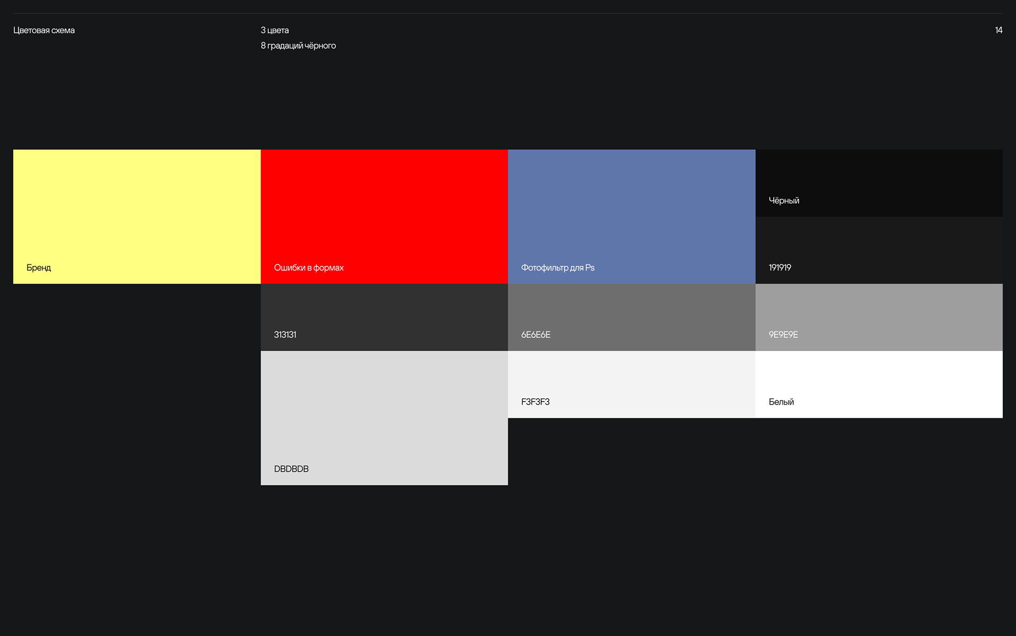Click the F3F3F3 hex label
This screenshot has width=1016, height=636.
pyautogui.click(x=535, y=401)
